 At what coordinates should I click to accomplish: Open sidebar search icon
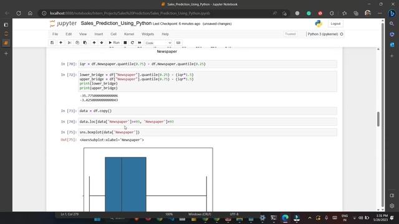(392, 24)
